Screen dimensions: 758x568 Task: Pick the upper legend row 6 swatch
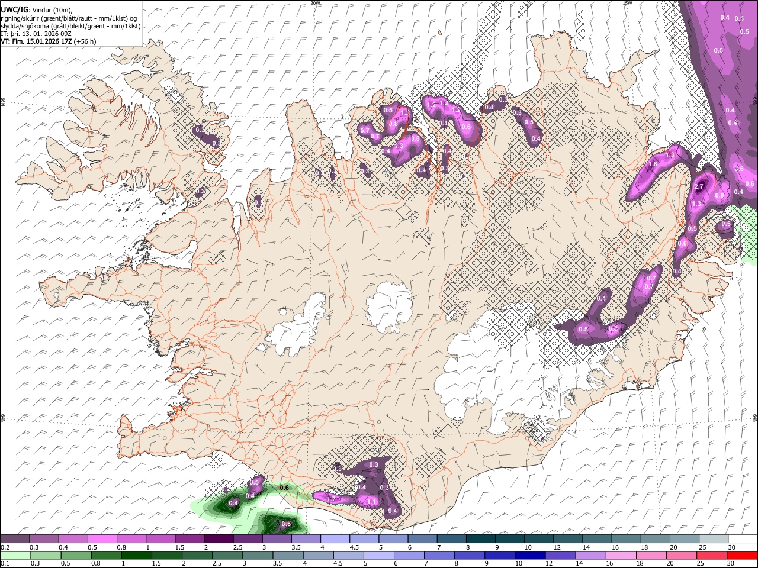pos(423,538)
